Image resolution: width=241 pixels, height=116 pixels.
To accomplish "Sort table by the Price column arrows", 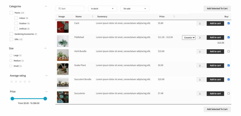I will 174,16.
